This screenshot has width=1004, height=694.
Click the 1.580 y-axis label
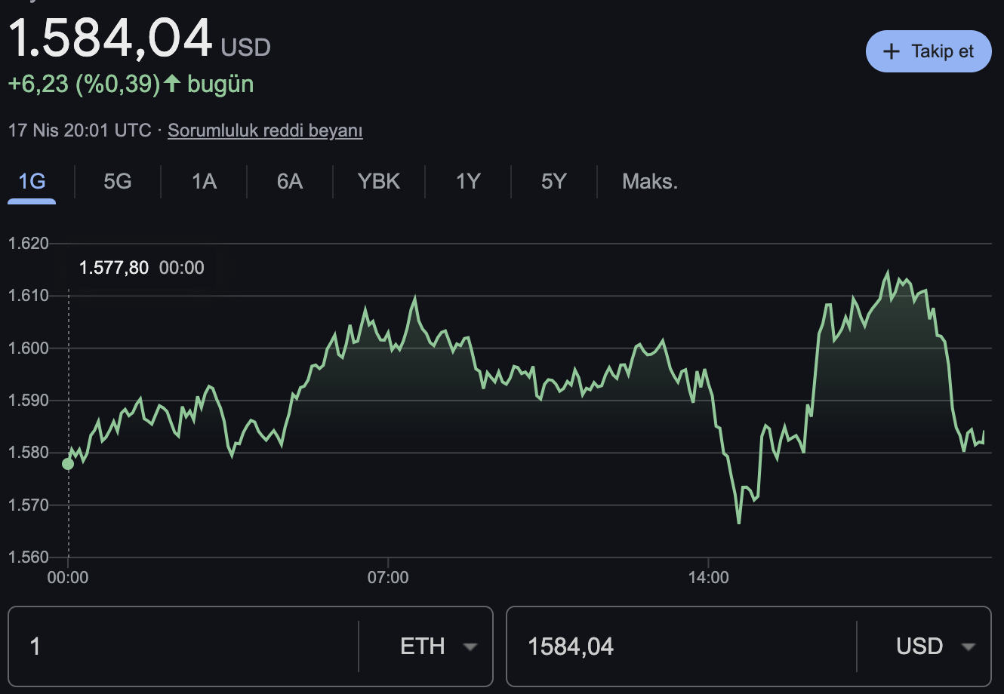click(28, 452)
